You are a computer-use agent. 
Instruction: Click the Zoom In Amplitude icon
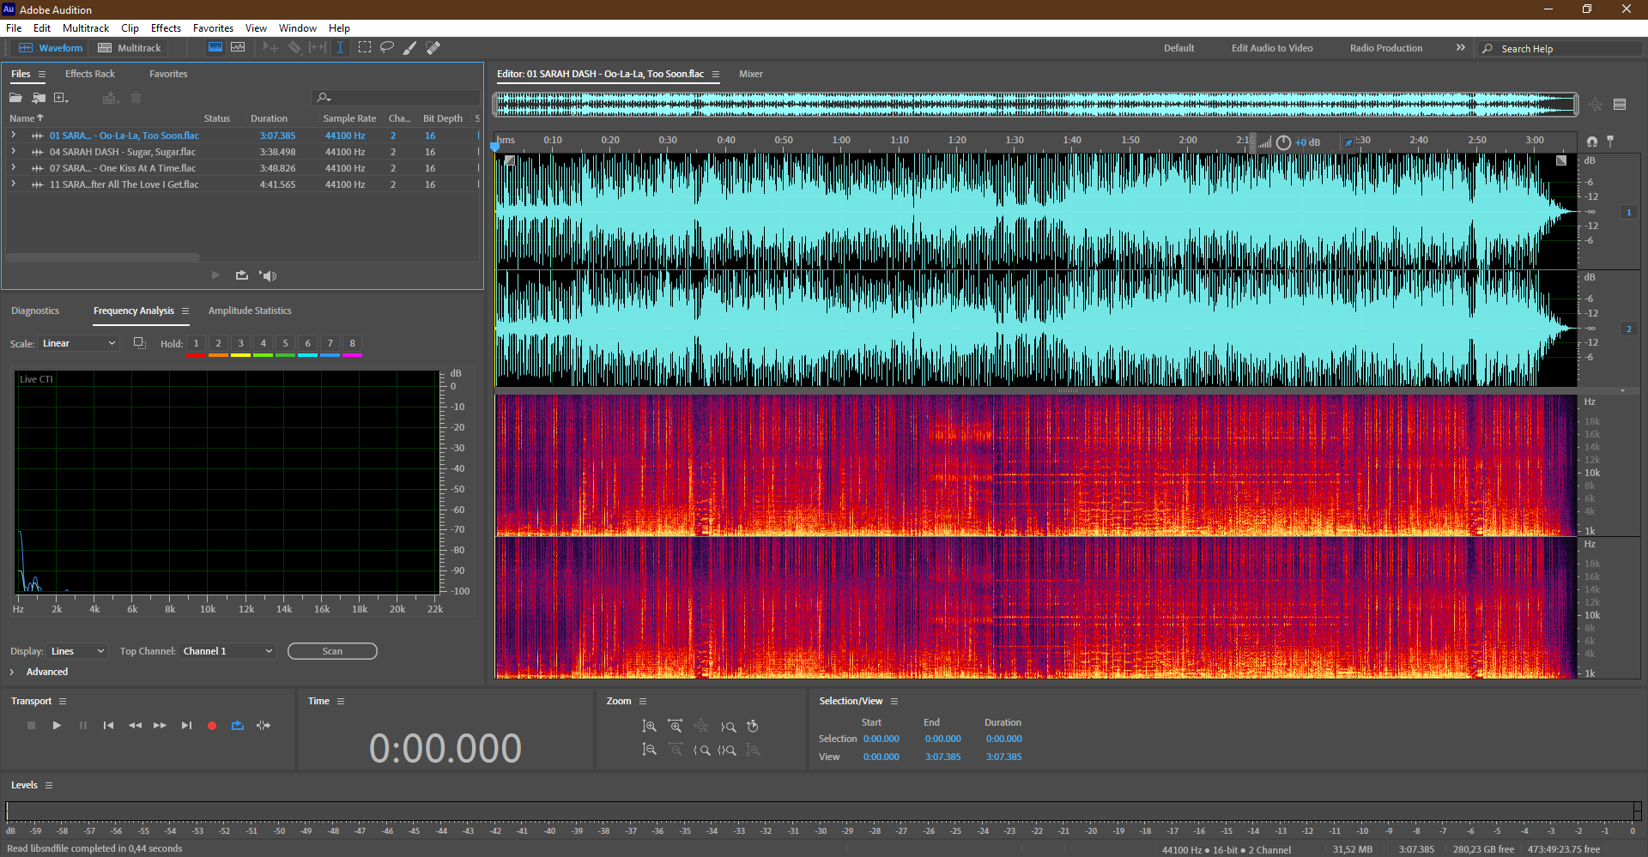pyautogui.click(x=650, y=727)
